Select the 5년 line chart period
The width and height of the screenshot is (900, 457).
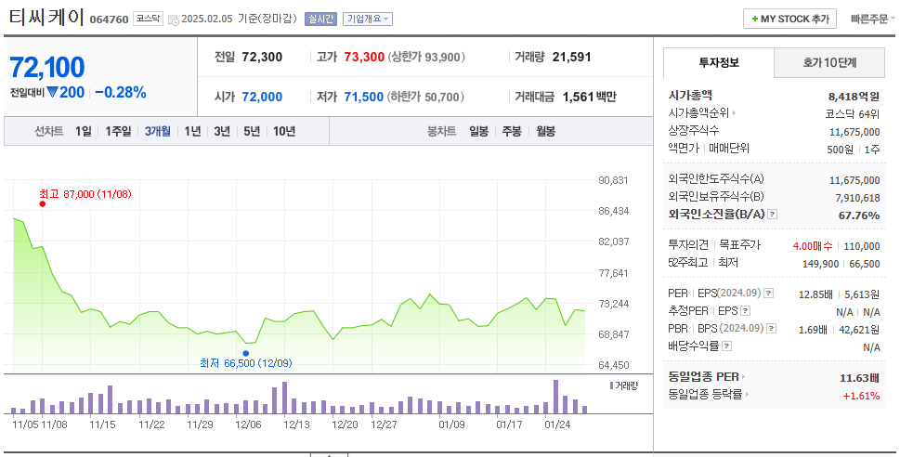(x=252, y=132)
